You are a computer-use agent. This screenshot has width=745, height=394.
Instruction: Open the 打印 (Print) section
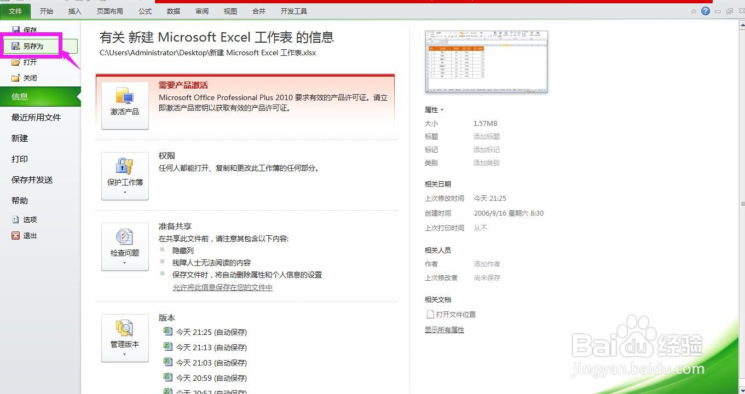click(x=20, y=159)
